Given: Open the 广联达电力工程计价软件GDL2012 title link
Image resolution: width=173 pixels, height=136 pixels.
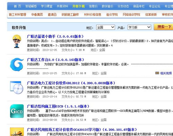Looking at the screenshot, I should click(71, 83).
